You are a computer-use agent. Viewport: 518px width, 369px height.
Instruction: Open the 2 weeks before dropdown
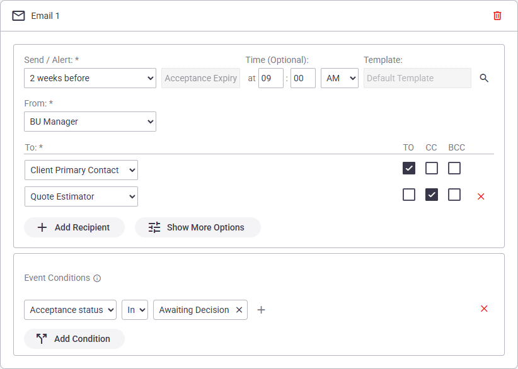[x=90, y=78]
